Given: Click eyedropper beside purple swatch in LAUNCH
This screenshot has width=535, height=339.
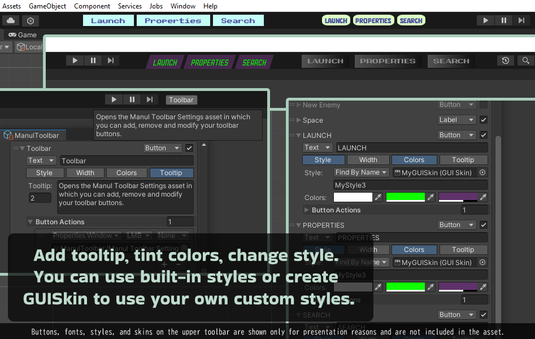Looking at the screenshot, I should pyautogui.click(x=483, y=197).
